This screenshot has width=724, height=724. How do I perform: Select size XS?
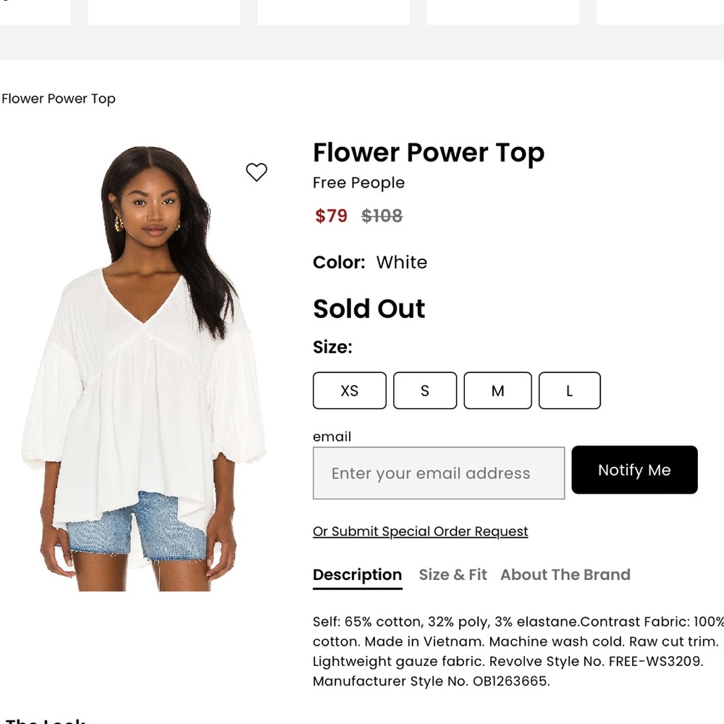[x=349, y=390]
